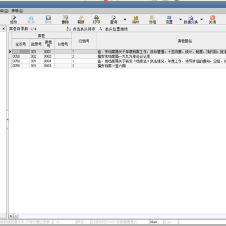The image size is (226, 226).
Task: Click the Caps status bar indicator
Action: tap(171, 222)
